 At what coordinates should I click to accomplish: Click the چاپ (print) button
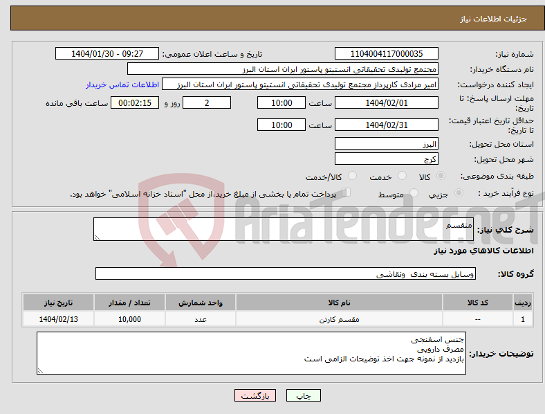[x=303, y=395]
